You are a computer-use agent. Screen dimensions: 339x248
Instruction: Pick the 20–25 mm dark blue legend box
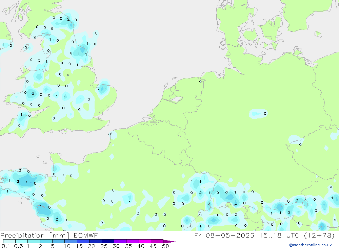point(96,241)
